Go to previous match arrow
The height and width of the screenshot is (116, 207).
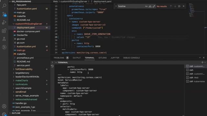pos(171,6)
